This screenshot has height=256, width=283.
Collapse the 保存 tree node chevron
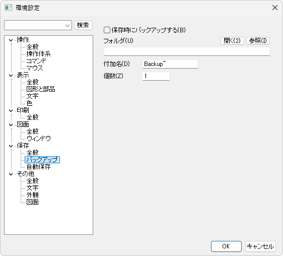click(x=11, y=146)
